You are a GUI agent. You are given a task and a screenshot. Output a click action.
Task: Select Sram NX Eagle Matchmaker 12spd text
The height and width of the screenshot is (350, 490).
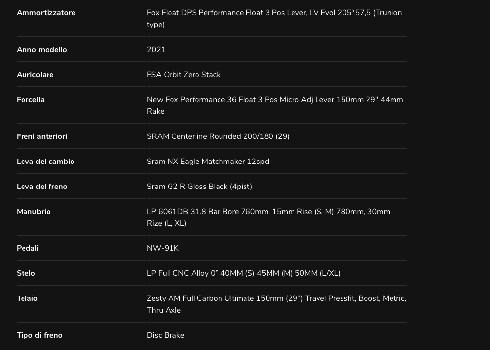point(208,162)
